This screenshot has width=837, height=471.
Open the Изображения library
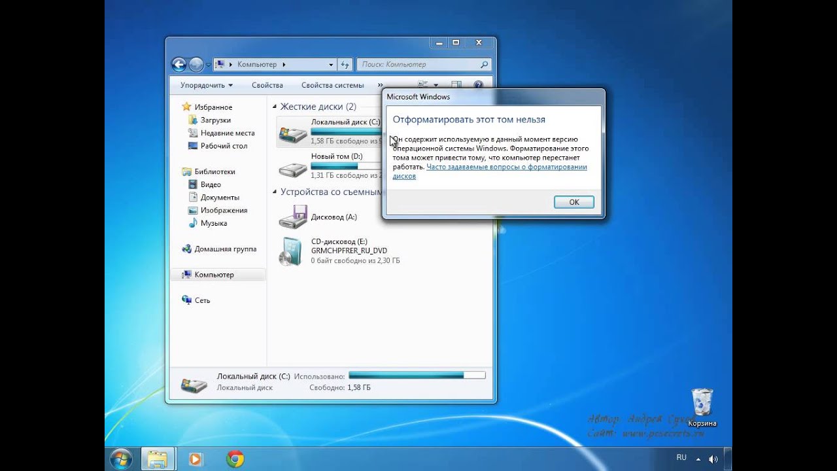[x=224, y=211]
